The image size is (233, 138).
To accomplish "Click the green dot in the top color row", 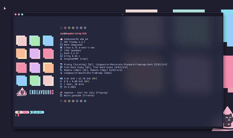I will pos(69,28).
